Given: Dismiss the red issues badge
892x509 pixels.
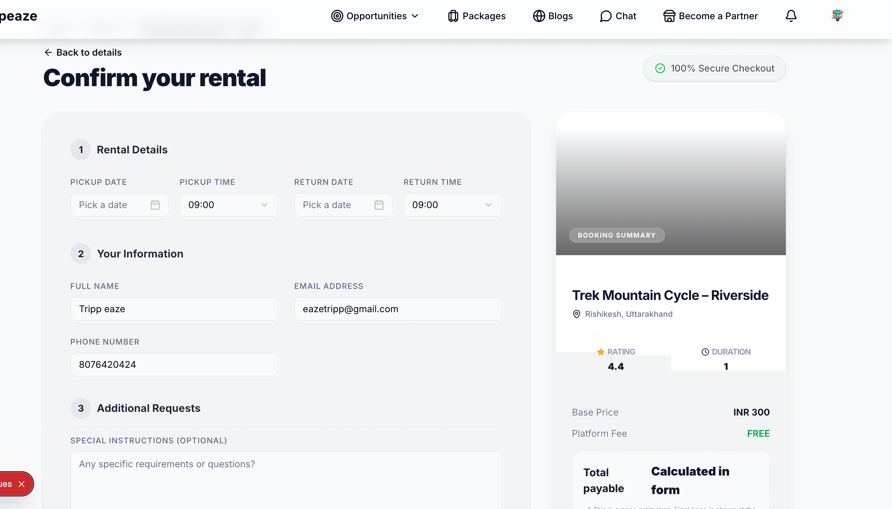Looking at the screenshot, I should (22, 484).
